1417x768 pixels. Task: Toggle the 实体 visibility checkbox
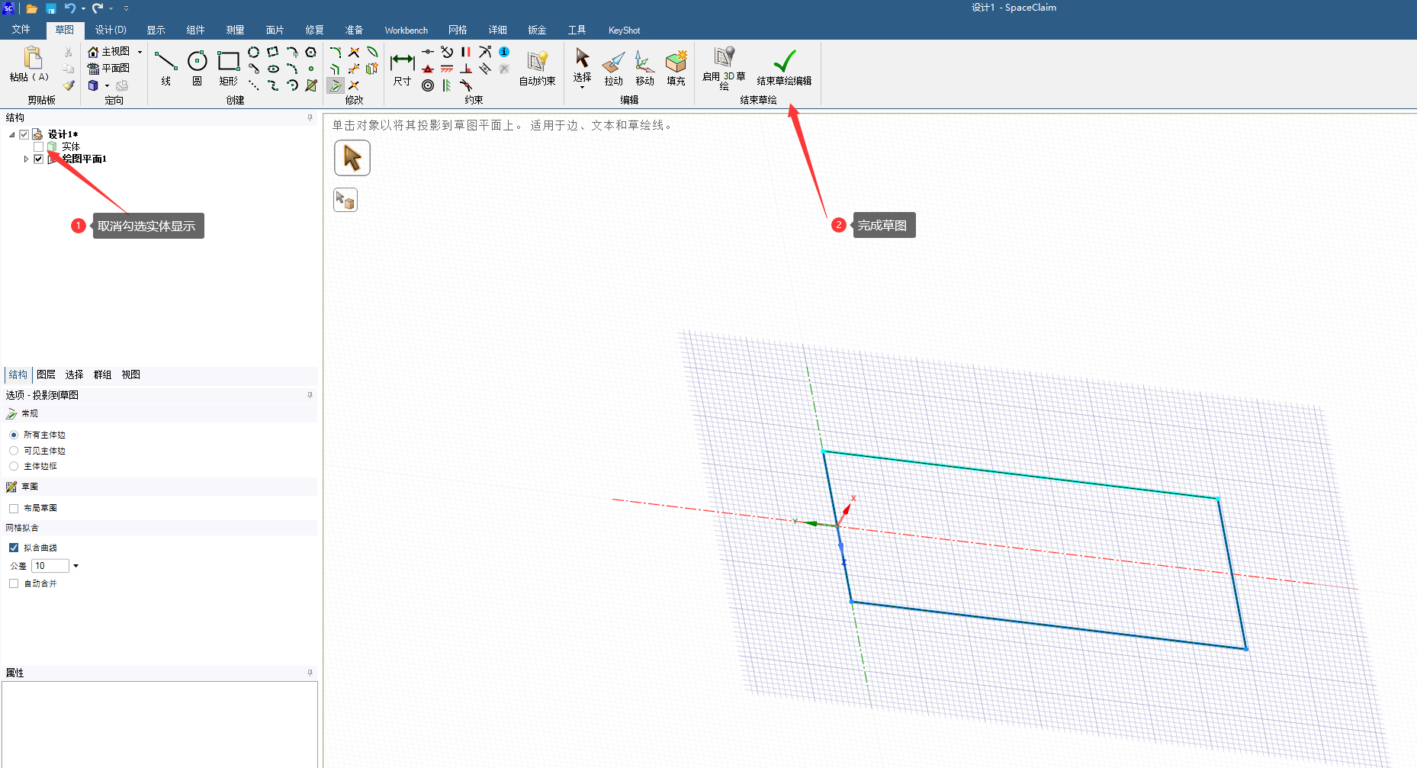39,146
